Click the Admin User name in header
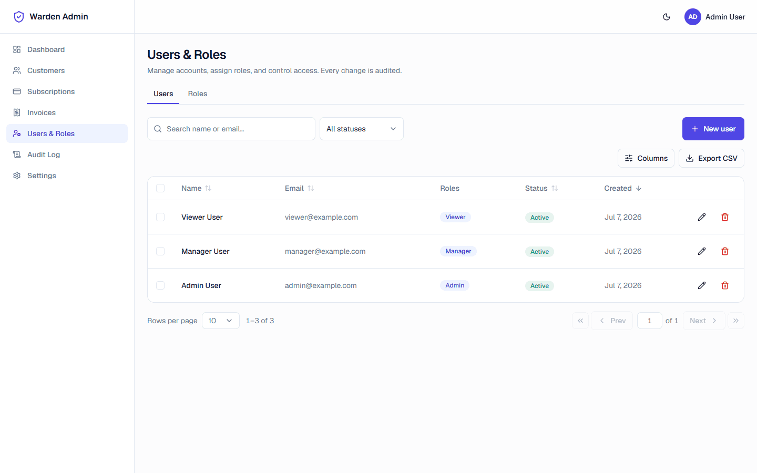 (725, 17)
